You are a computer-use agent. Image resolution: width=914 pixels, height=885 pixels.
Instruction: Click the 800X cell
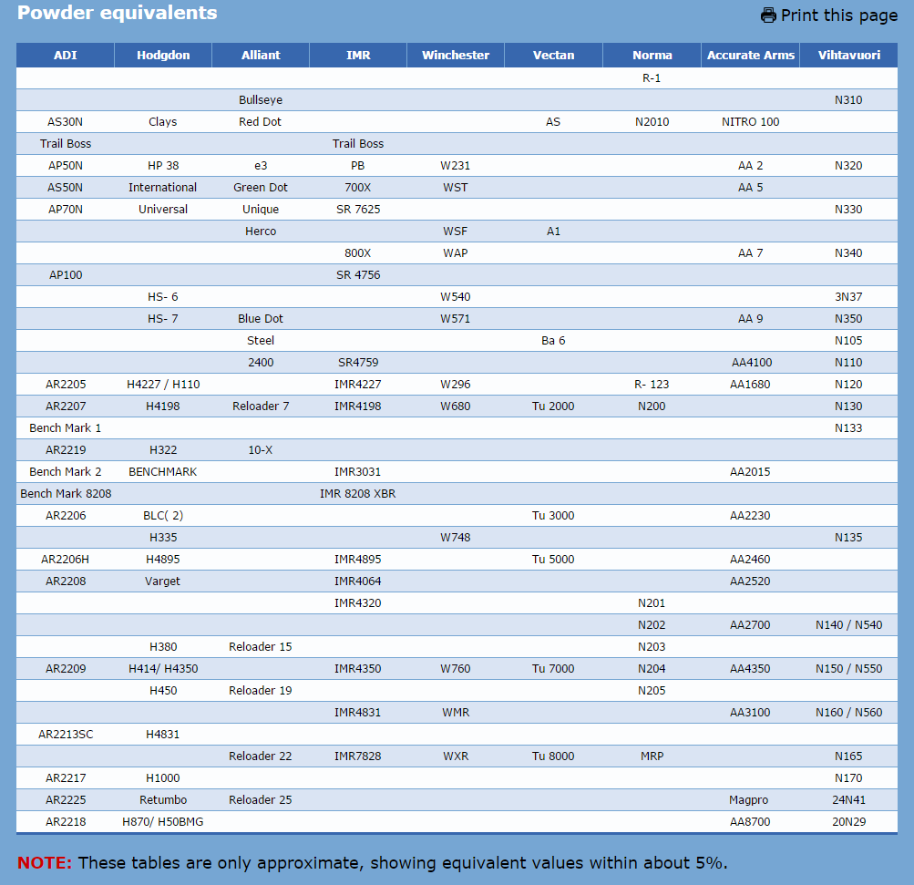coord(358,253)
